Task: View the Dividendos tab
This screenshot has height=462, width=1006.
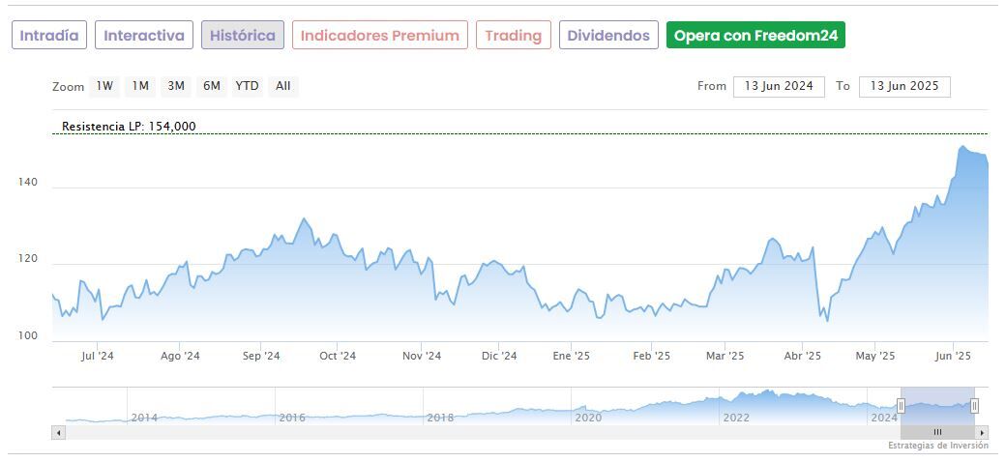Action: 608,36
